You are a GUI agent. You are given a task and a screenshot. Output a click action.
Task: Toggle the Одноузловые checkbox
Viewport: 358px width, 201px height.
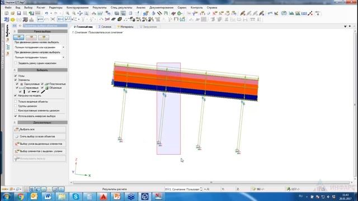pyautogui.click(x=17, y=84)
